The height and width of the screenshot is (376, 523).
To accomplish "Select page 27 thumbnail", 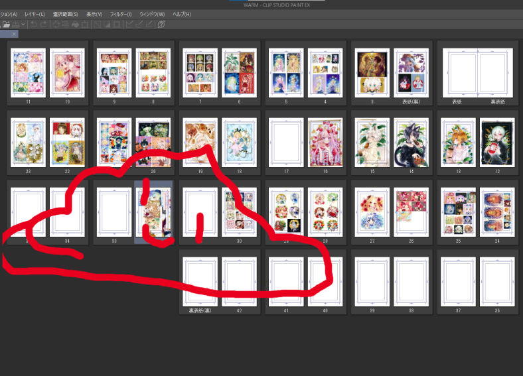I will (372, 212).
